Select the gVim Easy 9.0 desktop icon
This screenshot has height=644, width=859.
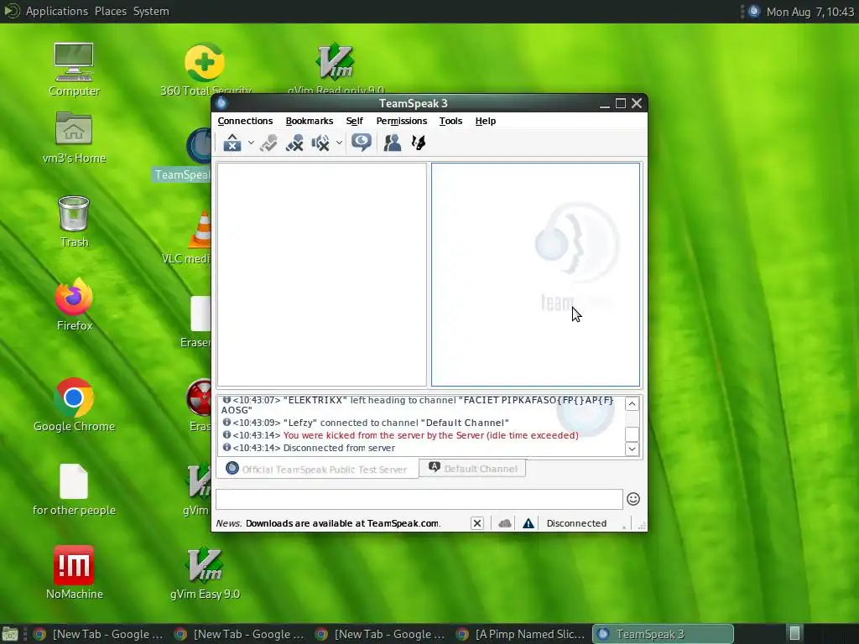click(x=205, y=573)
